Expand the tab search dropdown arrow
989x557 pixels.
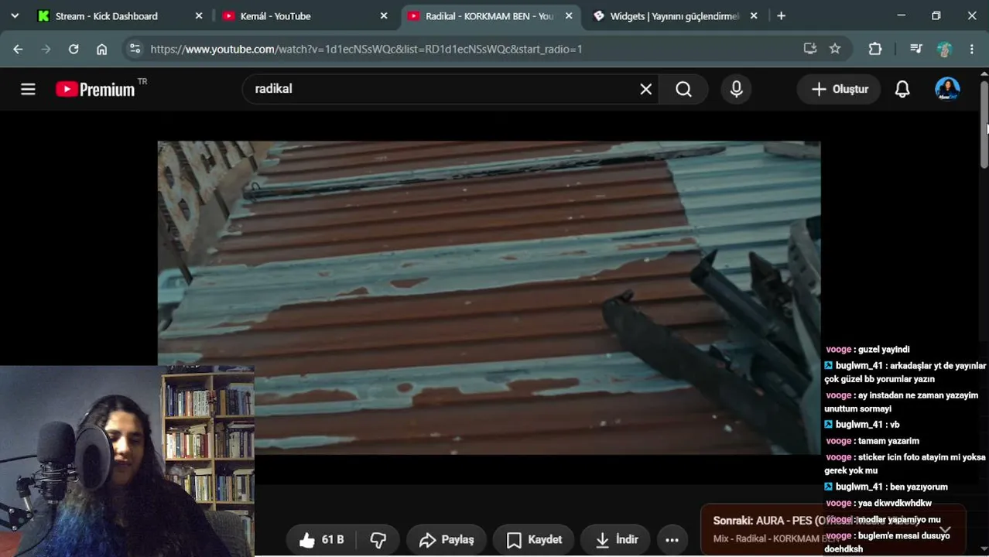14,15
